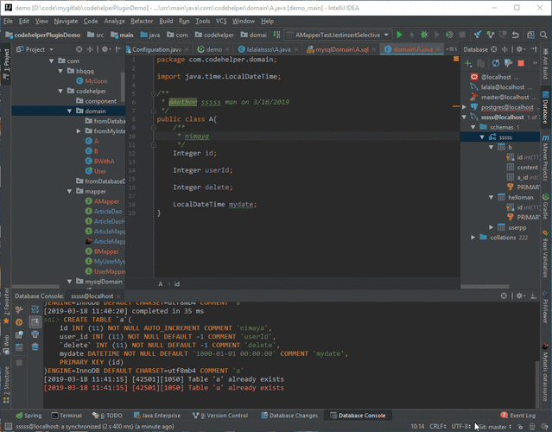Build project with hammer-arrow icon
The width and height of the screenshot is (552, 432).
point(276,35)
